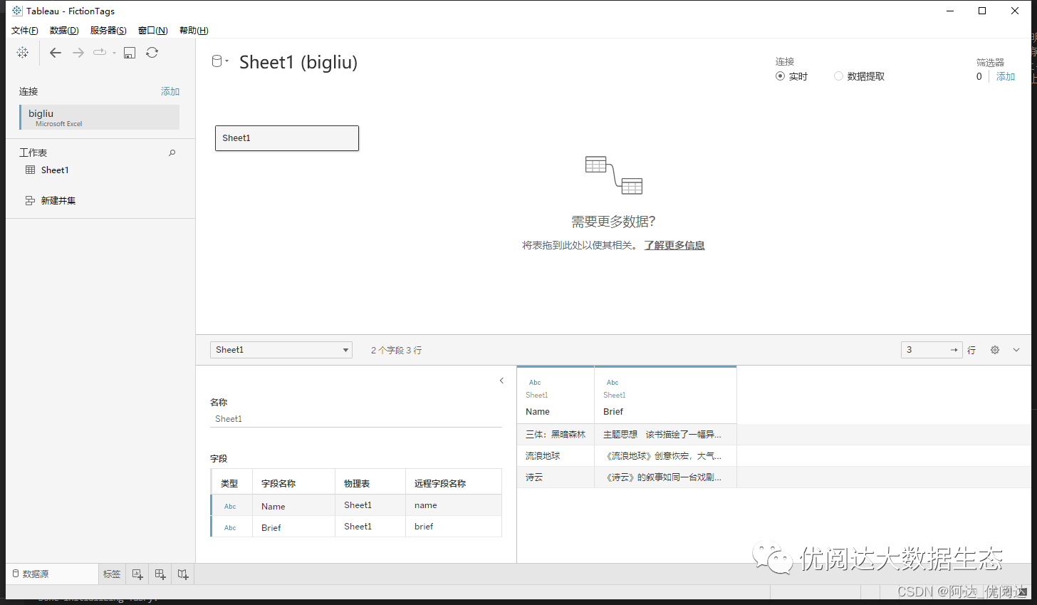Open the Sheet1 table selector dropdown
This screenshot has height=605, width=1037.
[x=281, y=350]
